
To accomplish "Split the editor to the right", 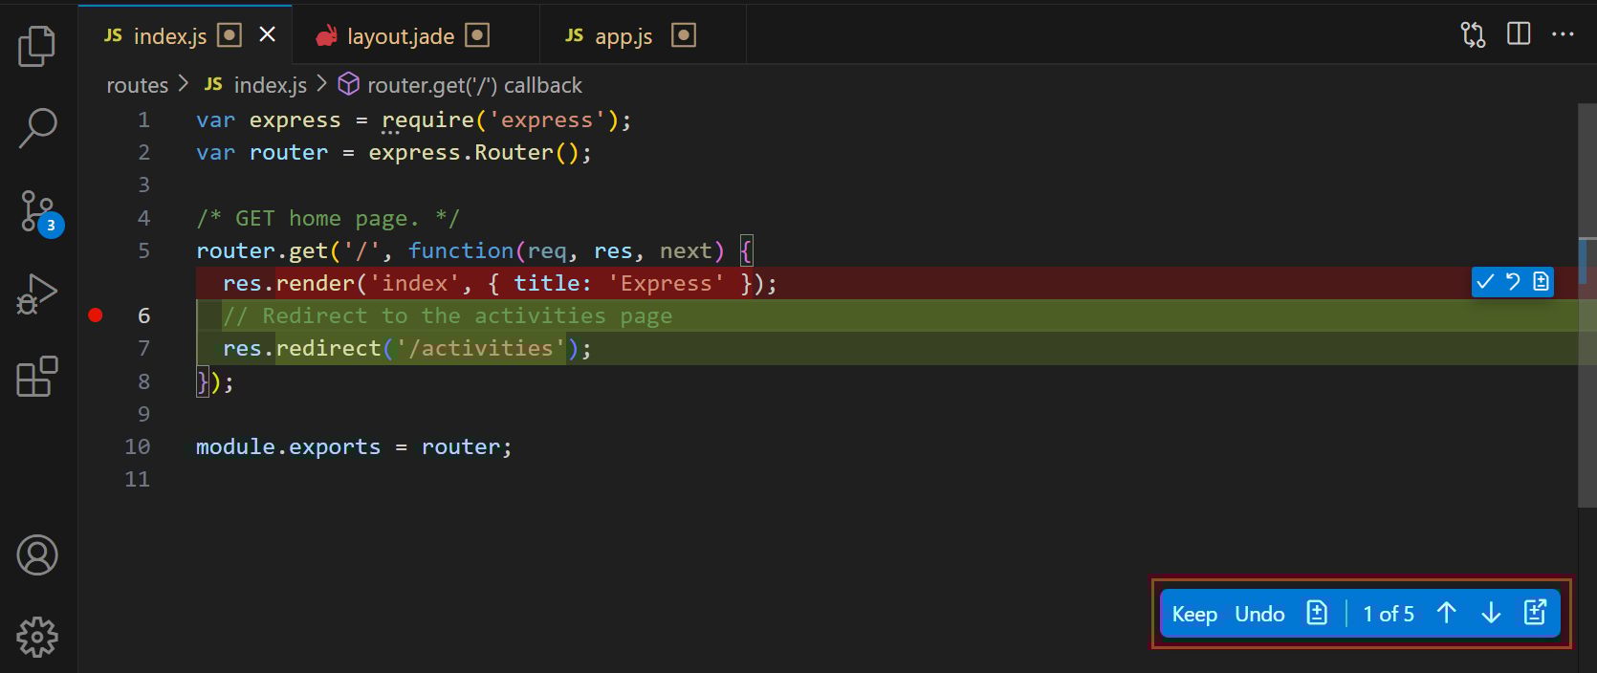I will coord(1519,34).
